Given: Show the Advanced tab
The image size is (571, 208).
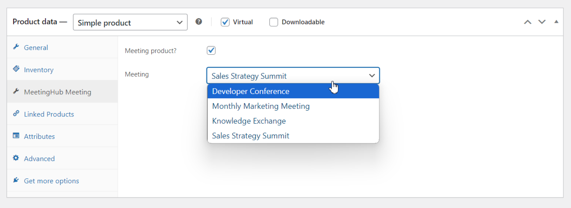Looking at the screenshot, I should pyautogui.click(x=62, y=159).
